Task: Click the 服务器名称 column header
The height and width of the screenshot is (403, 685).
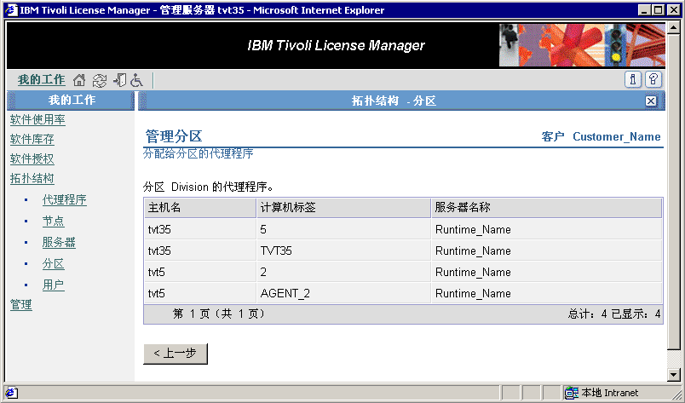Action: click(x=546, y=208)
